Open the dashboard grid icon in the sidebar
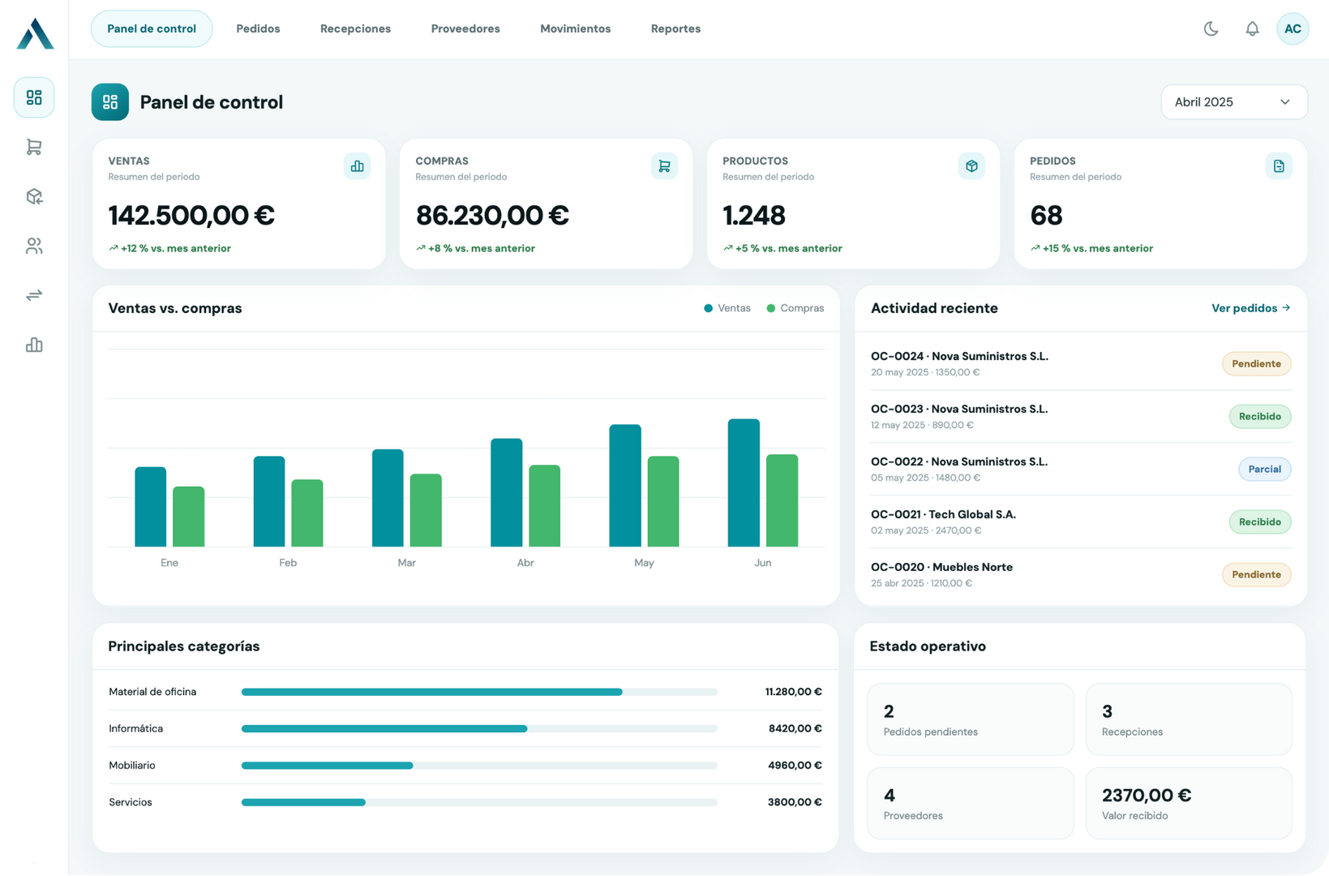 click(34, 97)
